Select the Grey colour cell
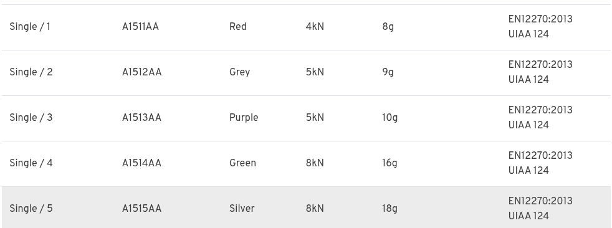 click(240, 72)
